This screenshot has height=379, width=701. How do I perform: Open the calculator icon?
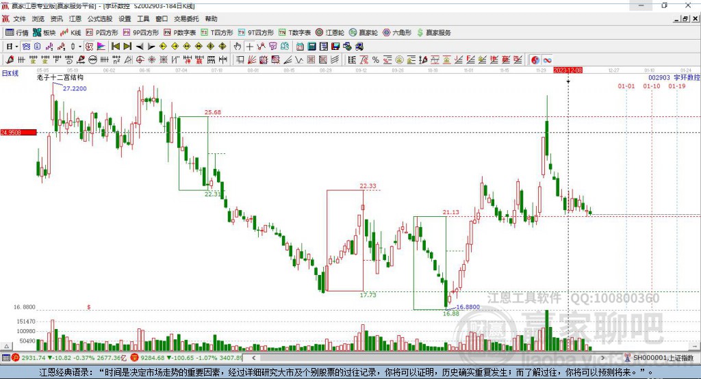pos(311,47)
